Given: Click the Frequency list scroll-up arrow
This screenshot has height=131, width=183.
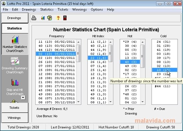Looking at the screenshot, I should (x=79, y=42).
